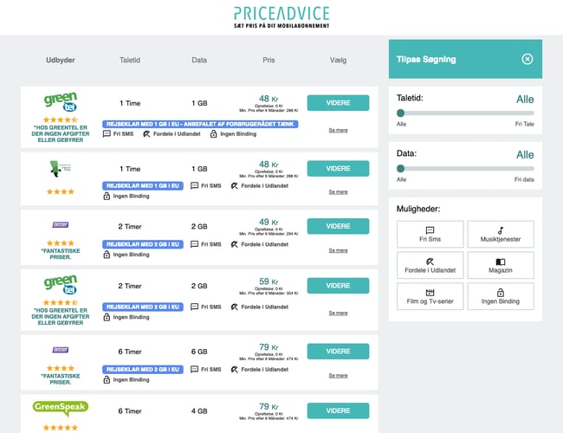Screen dimensions: 563x433
Task: Expand Se mere on first Greentel offer
Action: pos(338,130)
